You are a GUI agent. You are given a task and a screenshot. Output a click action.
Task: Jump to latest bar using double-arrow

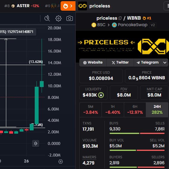[x=36, y=143]
